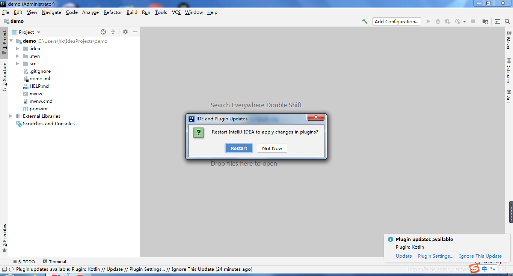Switch to the 1: Project side tab
513x276 pixels.
coord(4,42)
